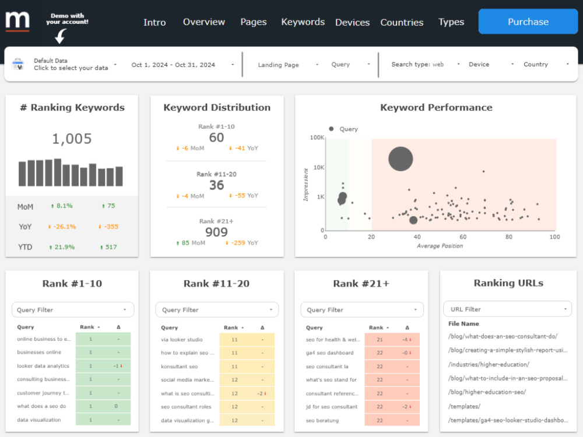This screenshot has width=583, height=437.
Task: Click the Query legend dot
Action: click(x=331, y=129)
